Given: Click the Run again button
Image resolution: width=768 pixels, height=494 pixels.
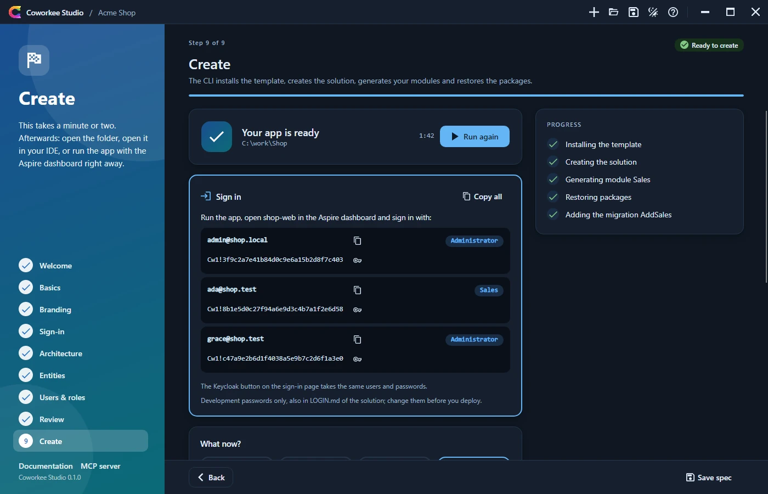Looking at the screenshot, I should 475,137.
